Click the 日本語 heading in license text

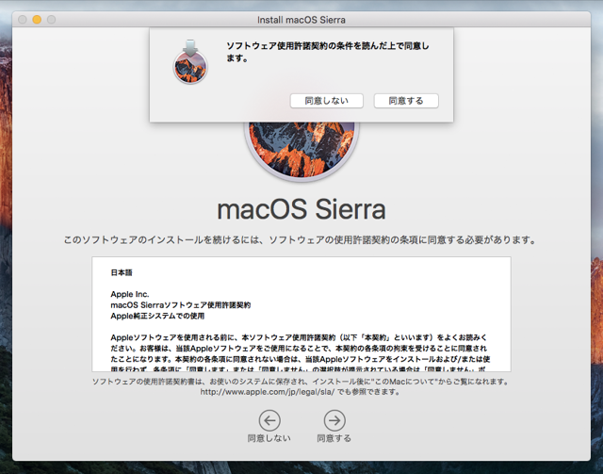click(122, 272)
